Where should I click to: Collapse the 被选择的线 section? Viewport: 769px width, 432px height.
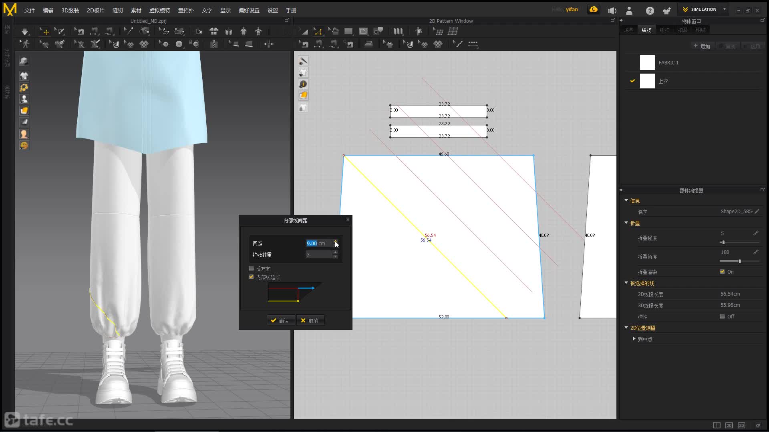pos(626,283)
